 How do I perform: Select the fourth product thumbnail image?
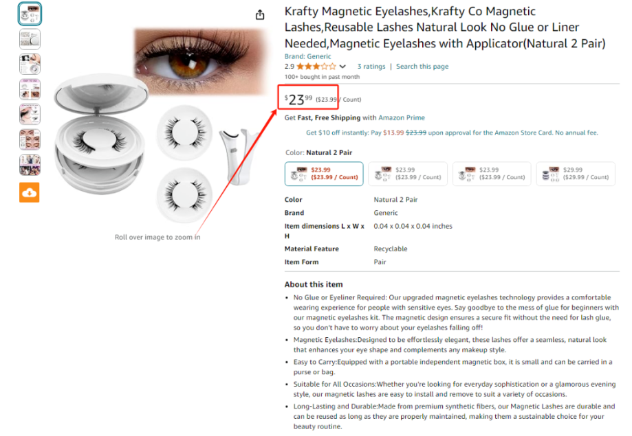[30, 89]
